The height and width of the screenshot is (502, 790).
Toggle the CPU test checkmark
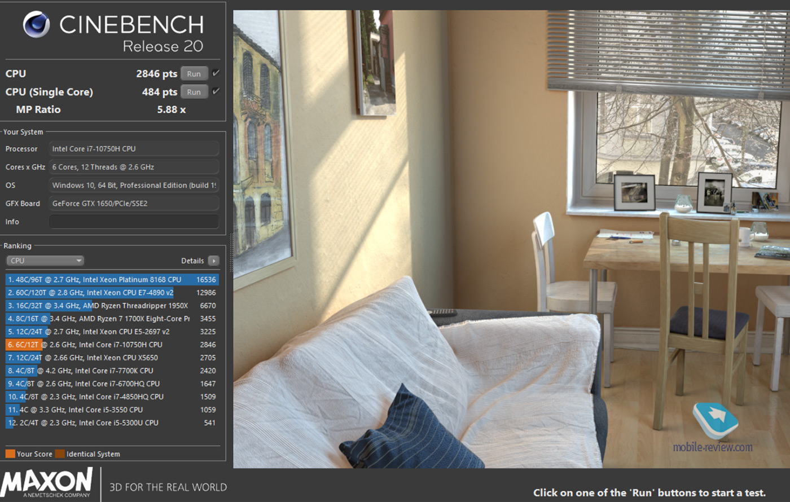216,73
